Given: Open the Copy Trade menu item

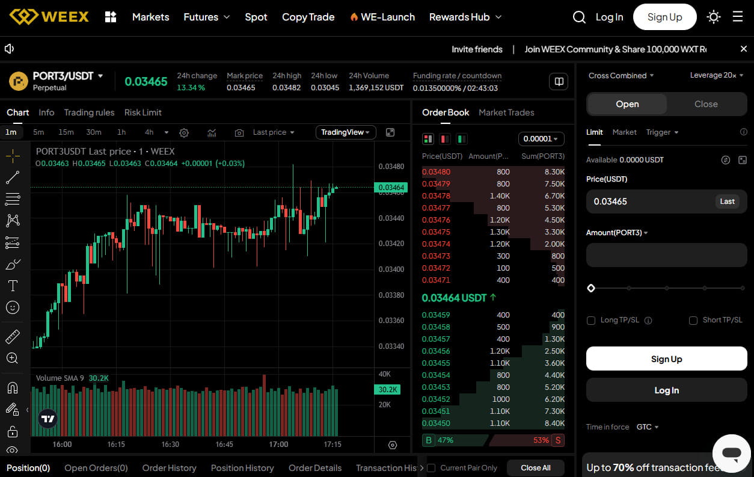Looking at the screenshot, I should tap(308, 17).
